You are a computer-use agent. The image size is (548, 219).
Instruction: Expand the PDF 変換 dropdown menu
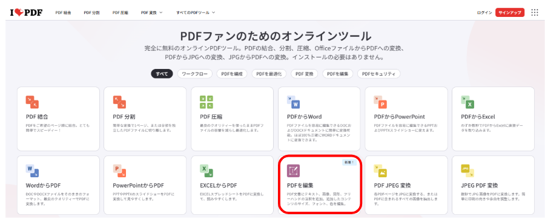click(151, 13)
